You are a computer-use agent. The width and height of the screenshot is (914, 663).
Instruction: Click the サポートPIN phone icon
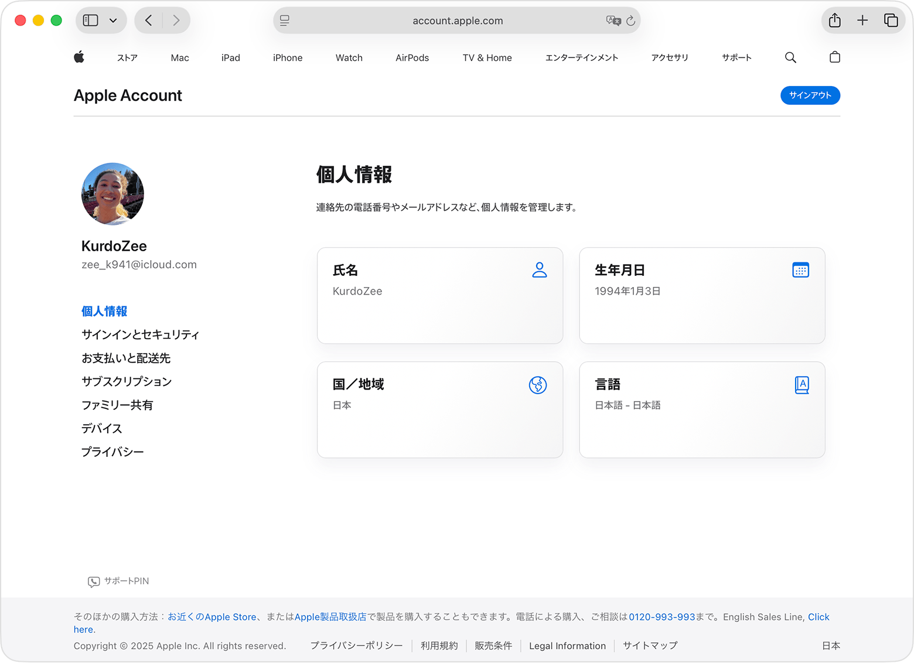[94, 582]
